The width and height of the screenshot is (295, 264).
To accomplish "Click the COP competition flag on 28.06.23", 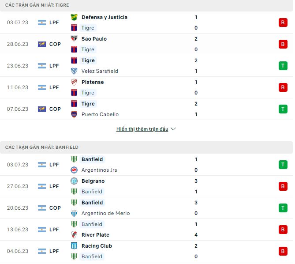I will (x=42, y=44).
